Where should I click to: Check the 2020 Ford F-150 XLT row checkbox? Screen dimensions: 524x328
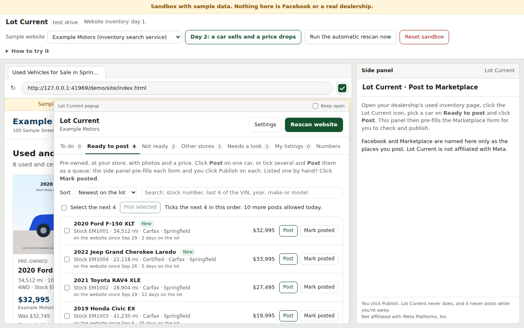point(67,230)
